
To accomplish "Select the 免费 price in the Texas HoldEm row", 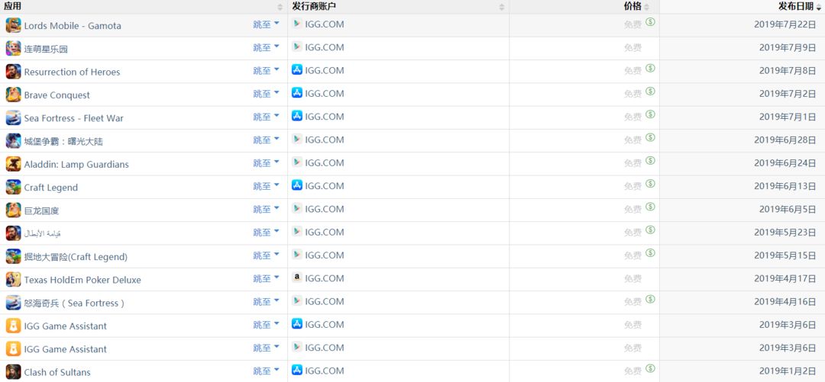I will coord(633,279).
